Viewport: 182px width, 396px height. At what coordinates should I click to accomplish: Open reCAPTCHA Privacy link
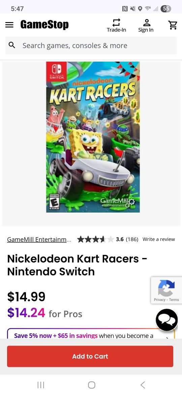[x=160, y=300]
